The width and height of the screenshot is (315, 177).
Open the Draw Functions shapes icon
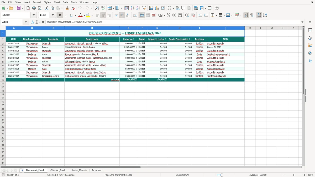pos(217,8)
